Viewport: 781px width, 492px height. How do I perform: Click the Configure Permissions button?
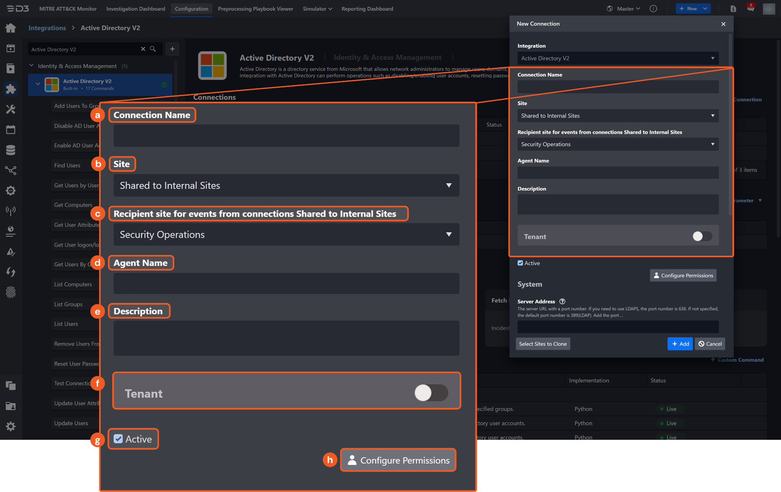coord(683,276)
